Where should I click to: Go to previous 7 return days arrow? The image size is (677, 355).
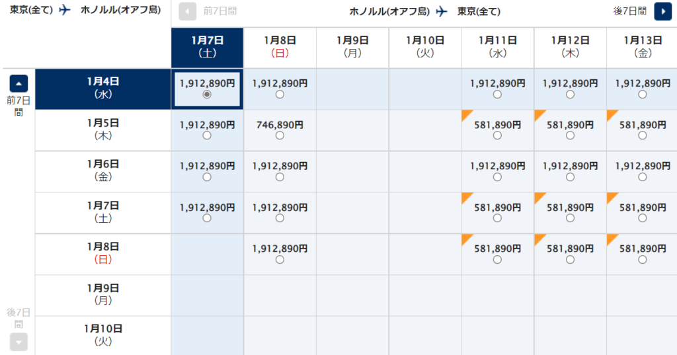[187, 11]
